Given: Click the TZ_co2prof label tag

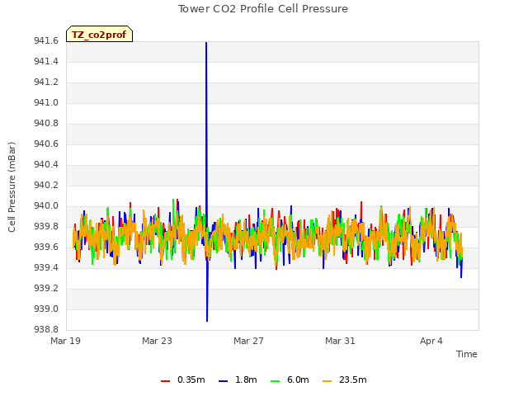Looking at the screenshot, I should tap(99, 34).
